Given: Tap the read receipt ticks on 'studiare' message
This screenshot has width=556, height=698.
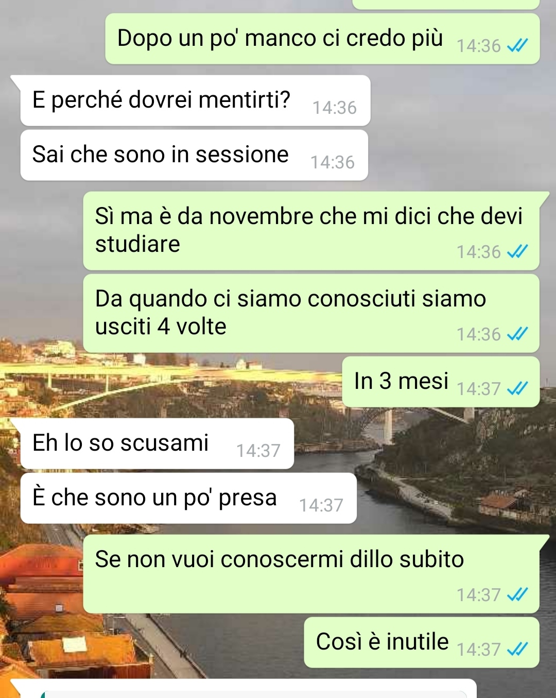Looking at the screenshot, I should coord(517,252).
